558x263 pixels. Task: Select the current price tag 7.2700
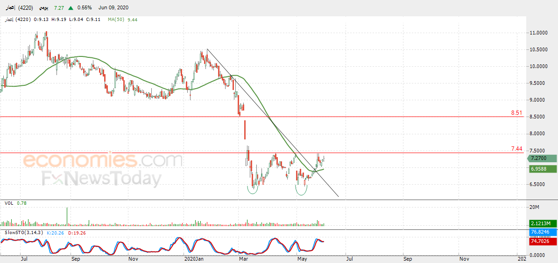pos(541,159)
